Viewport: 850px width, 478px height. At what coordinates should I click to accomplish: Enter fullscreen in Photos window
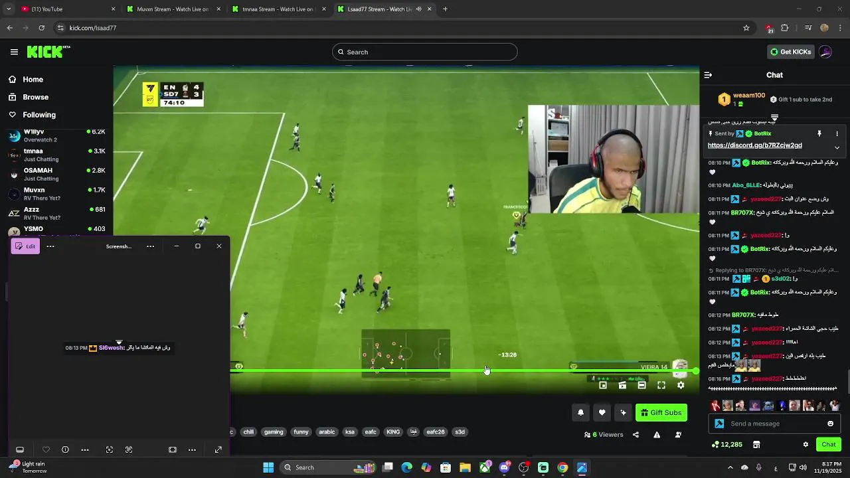pos(218,449)
